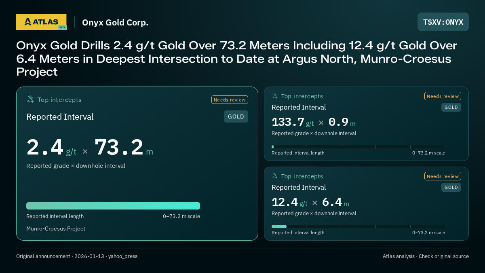Click the 73.2 m interval length bar
This screenshot has height=273, width=485.
coord(113,206)
